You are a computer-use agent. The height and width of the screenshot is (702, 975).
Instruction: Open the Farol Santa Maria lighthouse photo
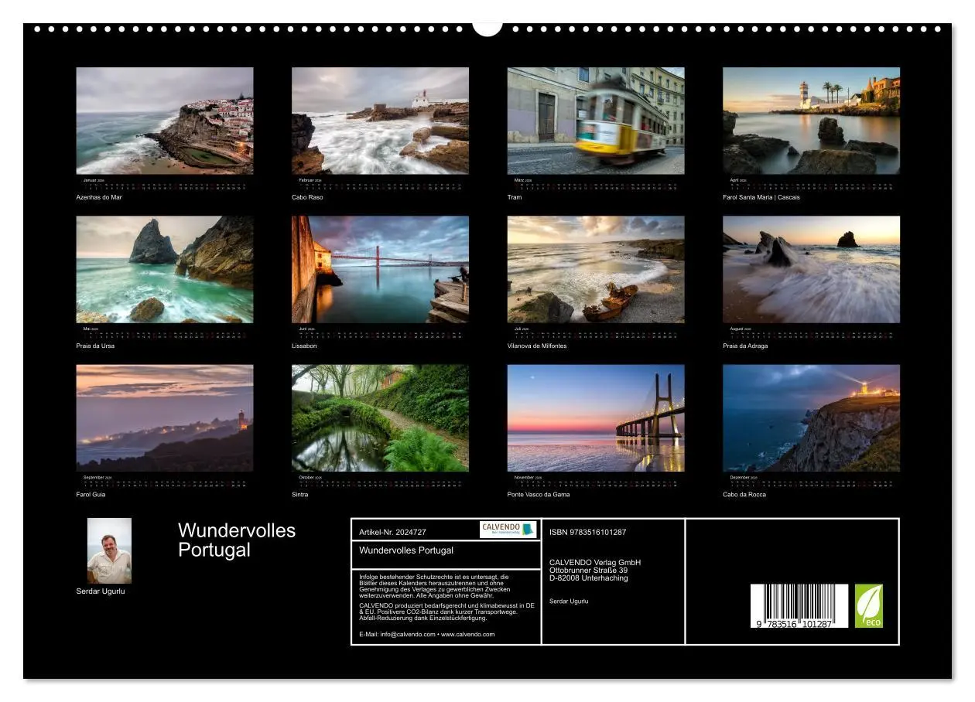(x=811, y=121)
